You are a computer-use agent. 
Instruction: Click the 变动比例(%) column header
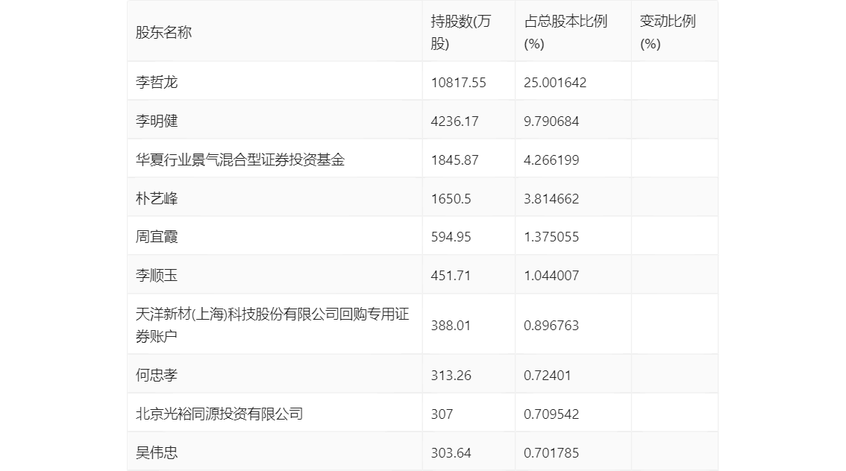667,33
